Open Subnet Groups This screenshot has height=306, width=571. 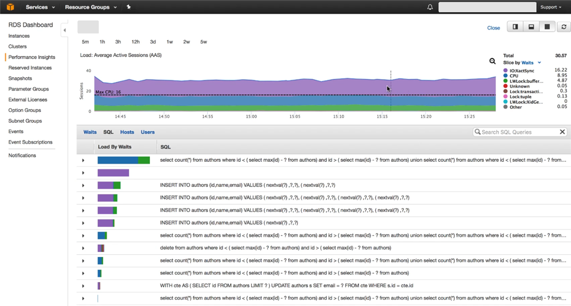(25, 121)
